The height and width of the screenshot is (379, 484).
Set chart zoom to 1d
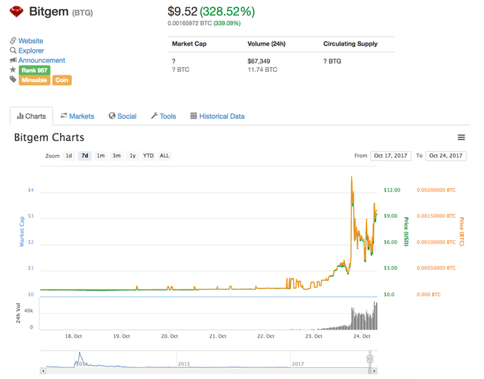point(68,156)
